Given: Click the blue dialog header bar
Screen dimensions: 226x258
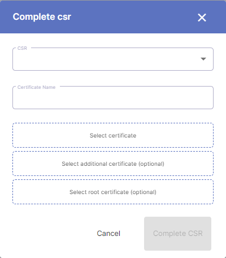Looking at the screenshot, I should point(113,17).
